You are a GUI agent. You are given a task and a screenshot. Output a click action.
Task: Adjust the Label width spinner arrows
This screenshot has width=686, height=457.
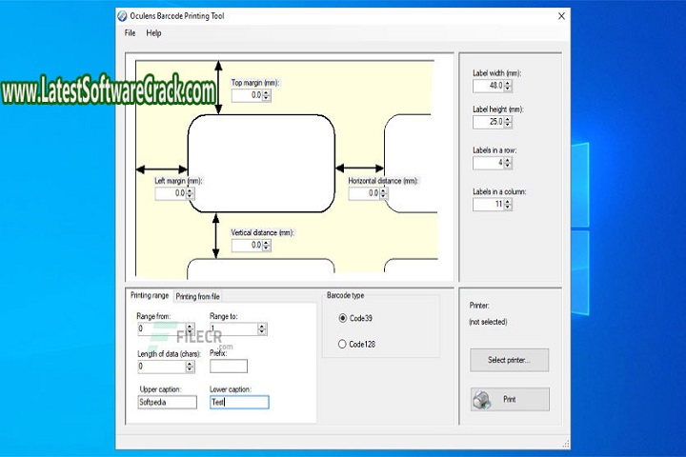(x=508, y=86)
